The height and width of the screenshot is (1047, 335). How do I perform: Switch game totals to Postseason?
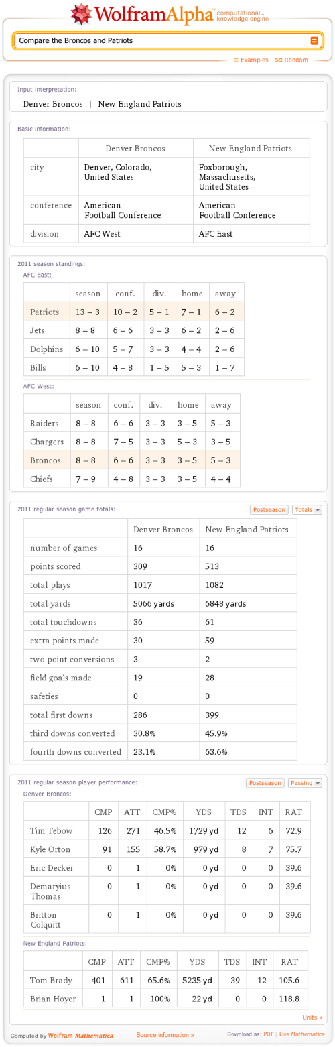point(269,510)
